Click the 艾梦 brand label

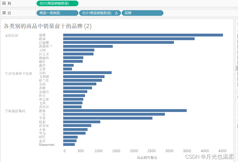(42, 69)
